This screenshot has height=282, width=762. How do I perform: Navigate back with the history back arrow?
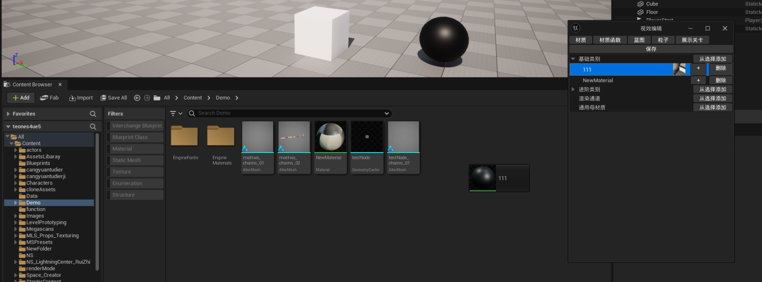pos(137,98)
